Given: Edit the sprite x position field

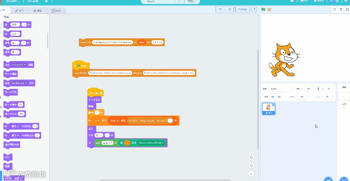Looking at the screenshot, I should (308, 89).
